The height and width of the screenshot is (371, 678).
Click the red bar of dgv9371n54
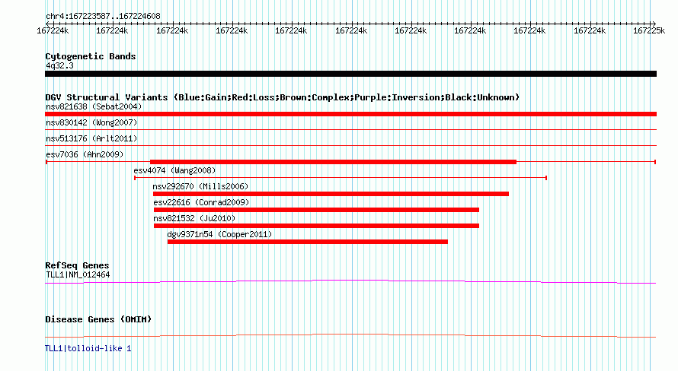point(308,242)
